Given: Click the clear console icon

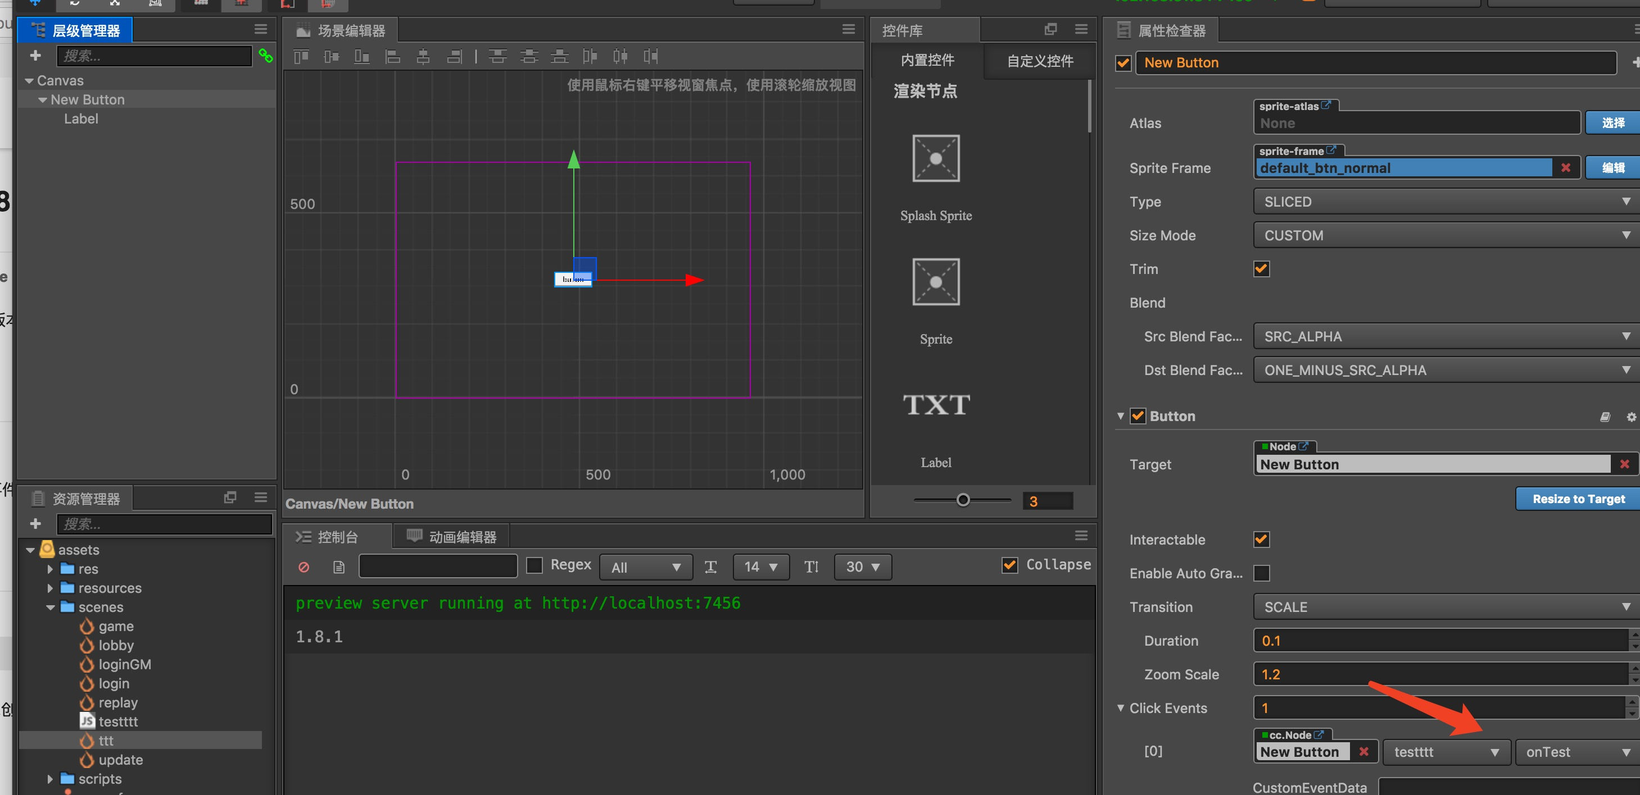Looking at the screenshot, I should point(303,566).
